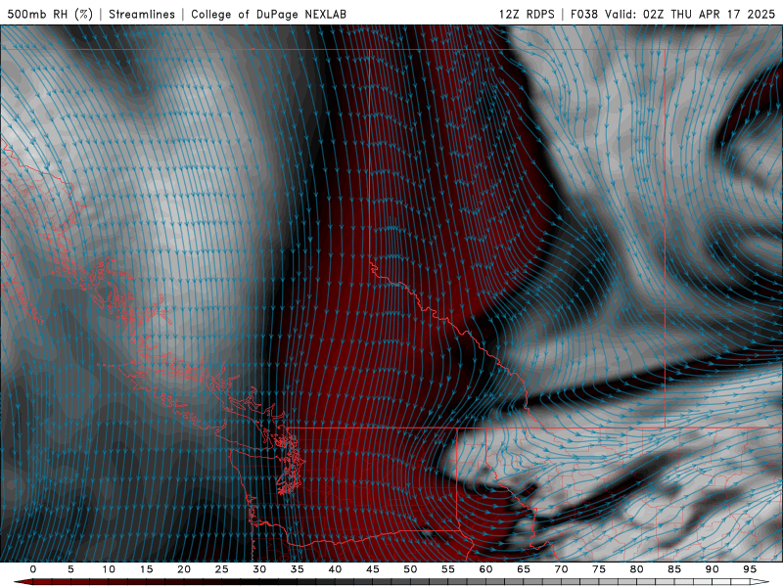Click the "College of DuPage NEXLAB" text
This screenshot has width=783, height=587.
(x=268, y=14)
